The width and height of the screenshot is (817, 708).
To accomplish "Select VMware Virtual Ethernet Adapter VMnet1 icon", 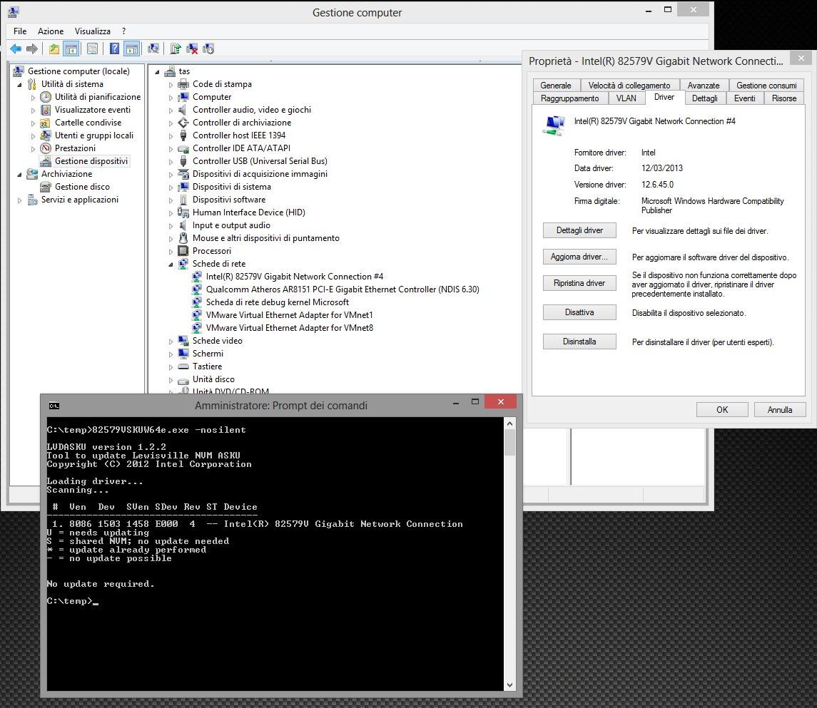I will tap(197, 315).
